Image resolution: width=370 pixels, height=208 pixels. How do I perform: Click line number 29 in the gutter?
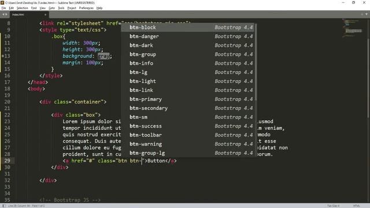click(x=7, y=161)
